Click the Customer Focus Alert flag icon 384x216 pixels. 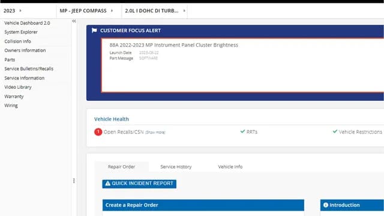click(x=94, y=31)
